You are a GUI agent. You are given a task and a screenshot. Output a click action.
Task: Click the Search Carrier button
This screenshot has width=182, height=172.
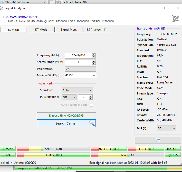pyautogui.click(x=66, y=123)
